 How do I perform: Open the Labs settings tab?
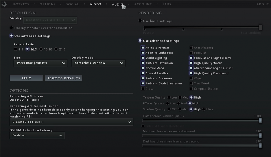[x=167, y=4]
